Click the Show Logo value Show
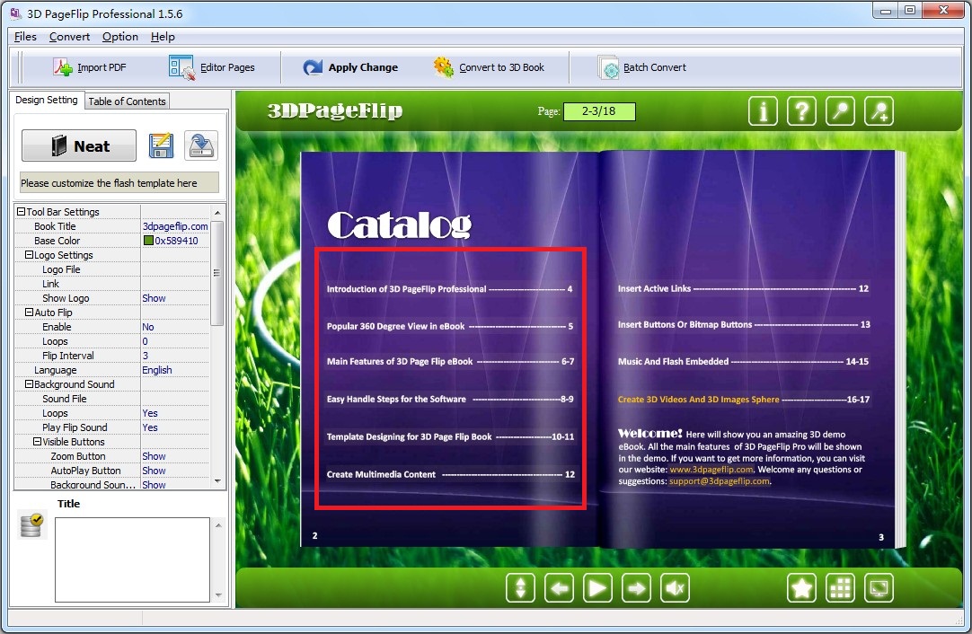This screenshot has height=634, width=972. (x=154, y=298)
